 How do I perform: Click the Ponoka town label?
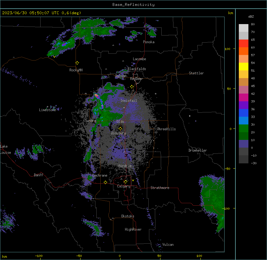(149, 42)
